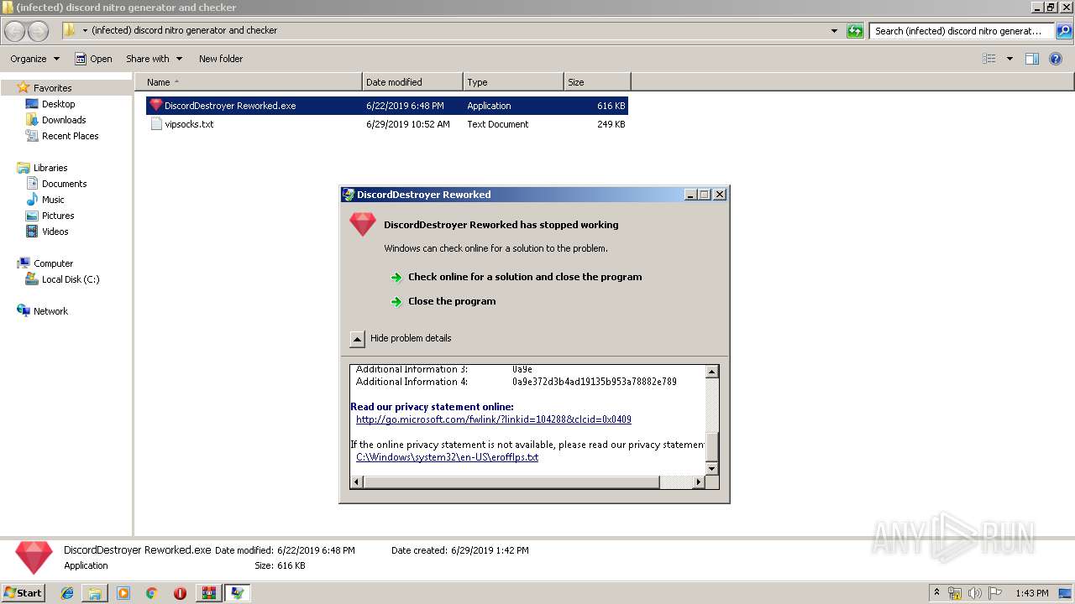
Task: Sort by the Date modified column
Action: pyautogui.click(x=412, y=82)
